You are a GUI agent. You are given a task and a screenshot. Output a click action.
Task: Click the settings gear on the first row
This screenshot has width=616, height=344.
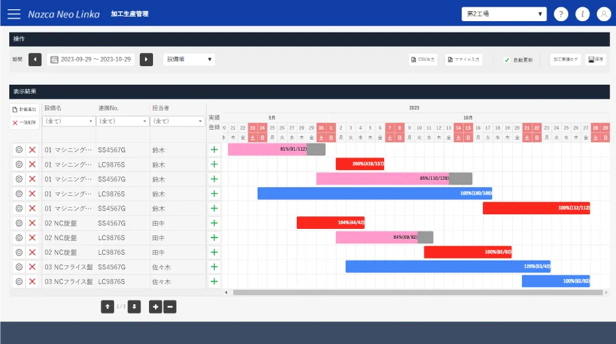(19, 150)
